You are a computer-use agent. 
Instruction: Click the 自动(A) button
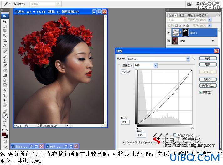coord(208,79)
